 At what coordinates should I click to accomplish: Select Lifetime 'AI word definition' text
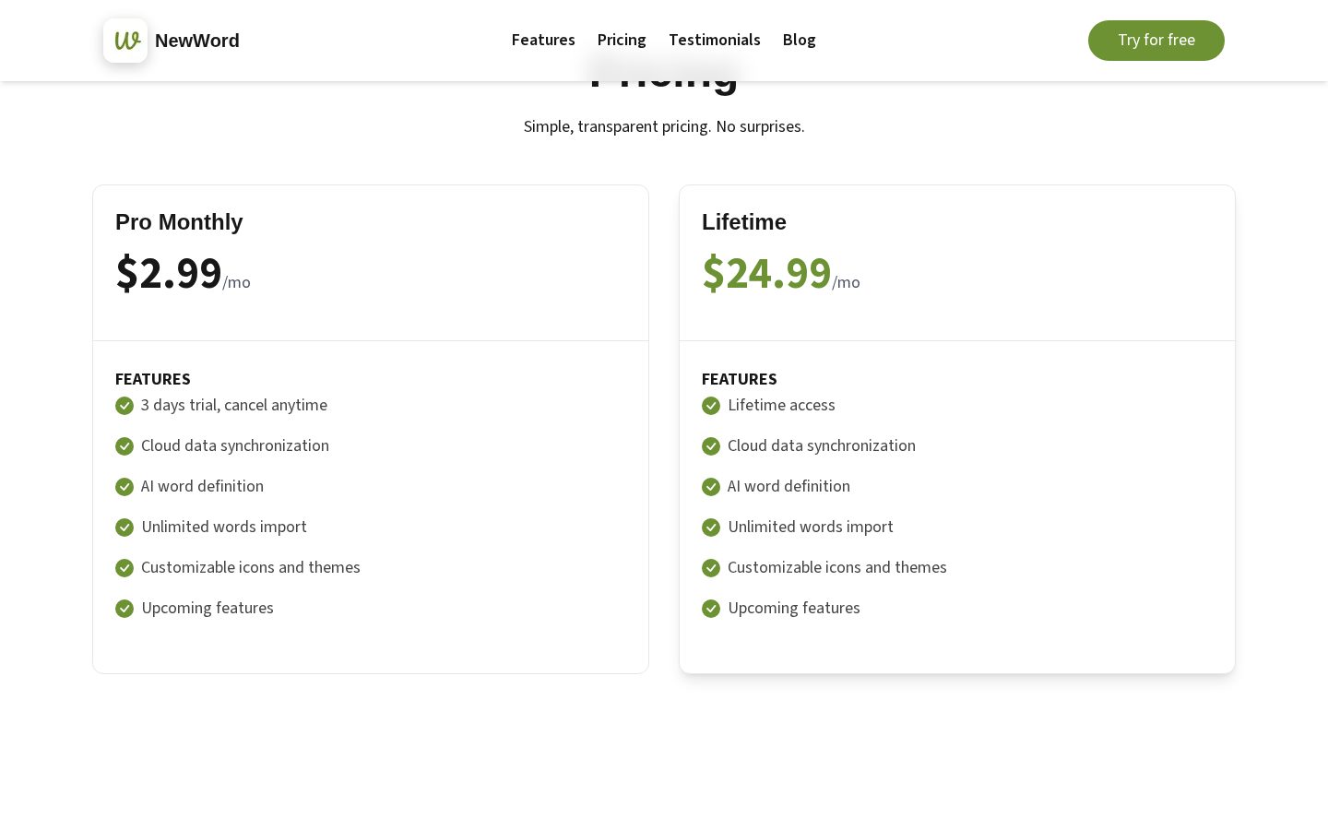pyautogui.click(x=788, y=486)
